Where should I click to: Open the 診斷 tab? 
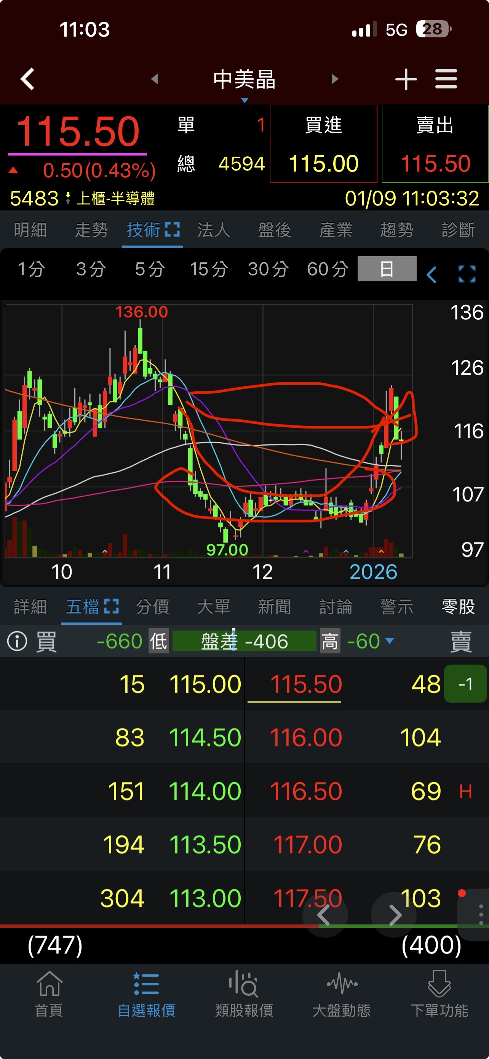(458, 229)
